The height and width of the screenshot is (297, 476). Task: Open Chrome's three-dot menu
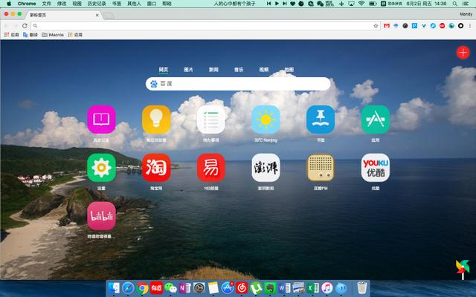click(470, 26)
